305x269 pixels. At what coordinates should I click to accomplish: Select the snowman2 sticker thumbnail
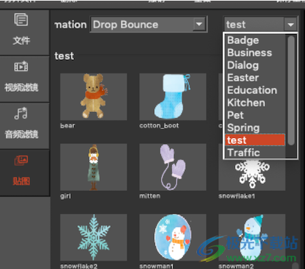pos(252,237)
